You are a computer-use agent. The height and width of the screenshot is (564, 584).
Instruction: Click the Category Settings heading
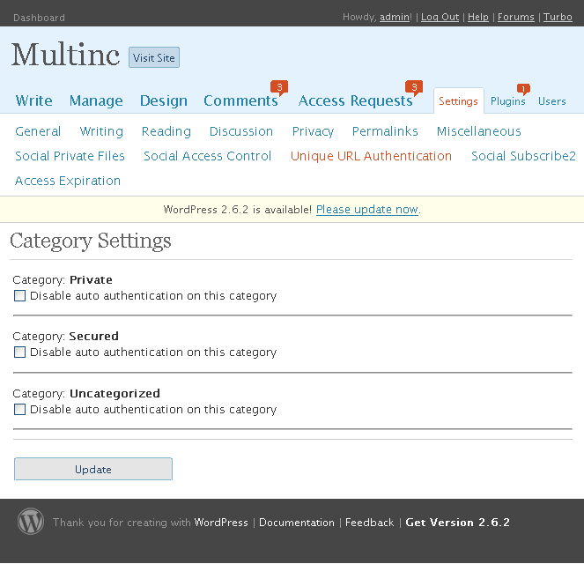(x=91, y=241)
